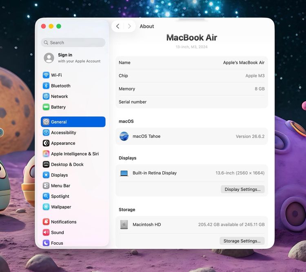Open the Network globe icon
This screenshot has height=272, width=306.
[46, 96]
